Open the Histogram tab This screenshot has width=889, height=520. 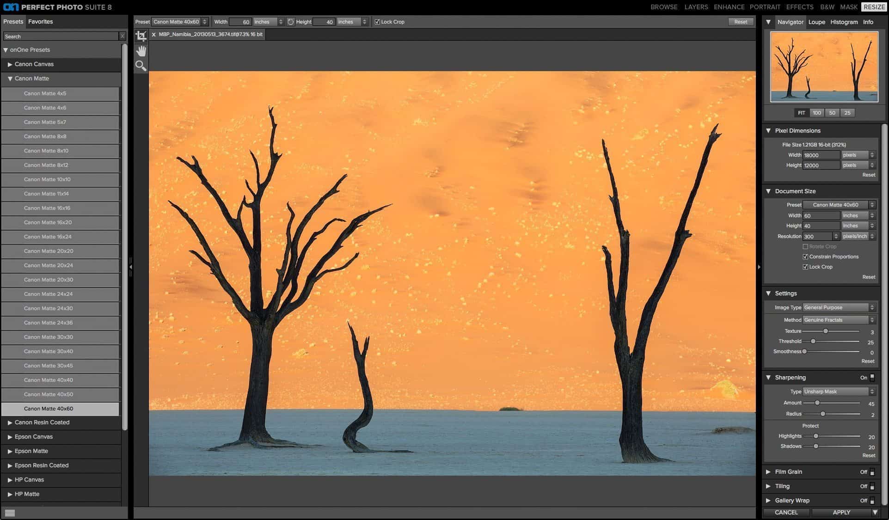844,22
